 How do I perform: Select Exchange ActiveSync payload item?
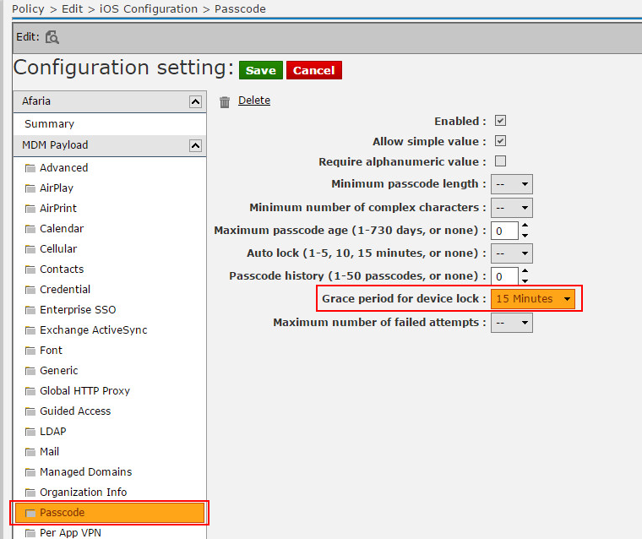[94, 330]
